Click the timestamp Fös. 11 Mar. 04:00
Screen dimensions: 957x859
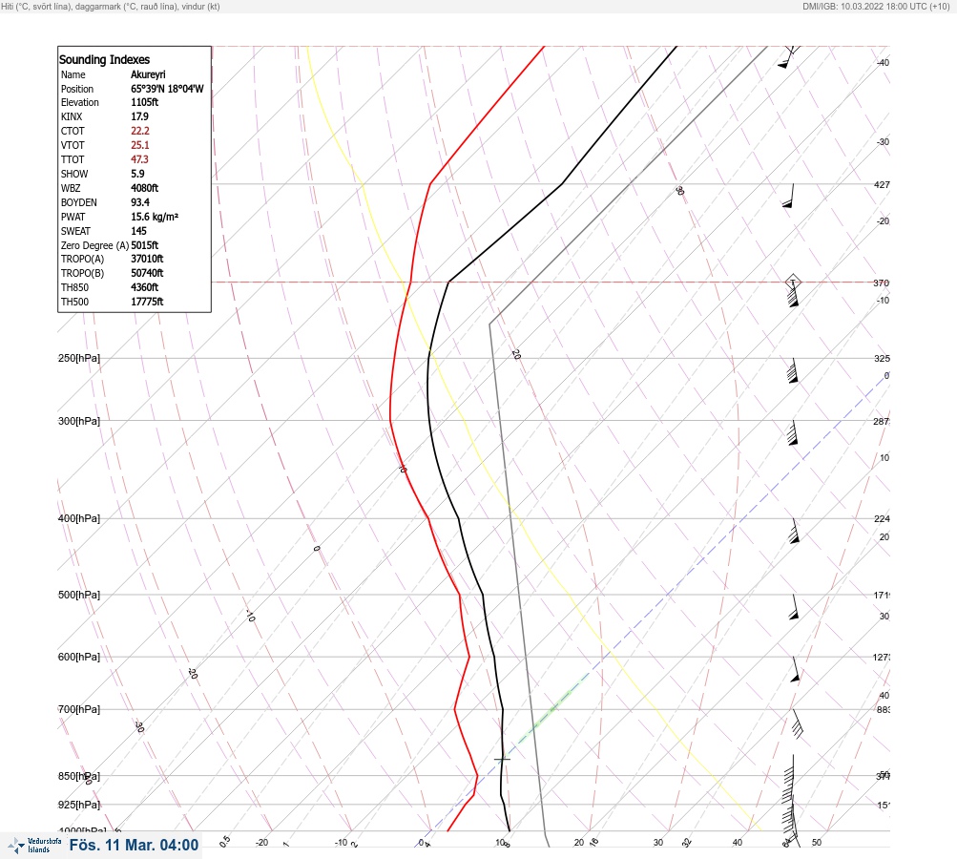[x=134, y=845]
